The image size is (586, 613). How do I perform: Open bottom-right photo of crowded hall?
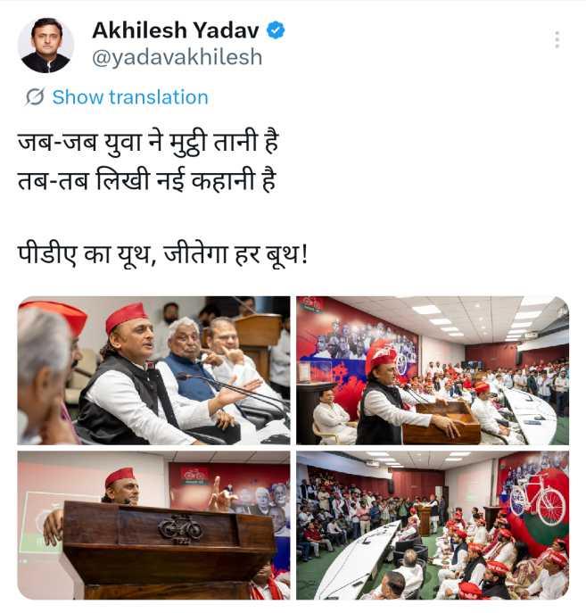tap(433, 525)
